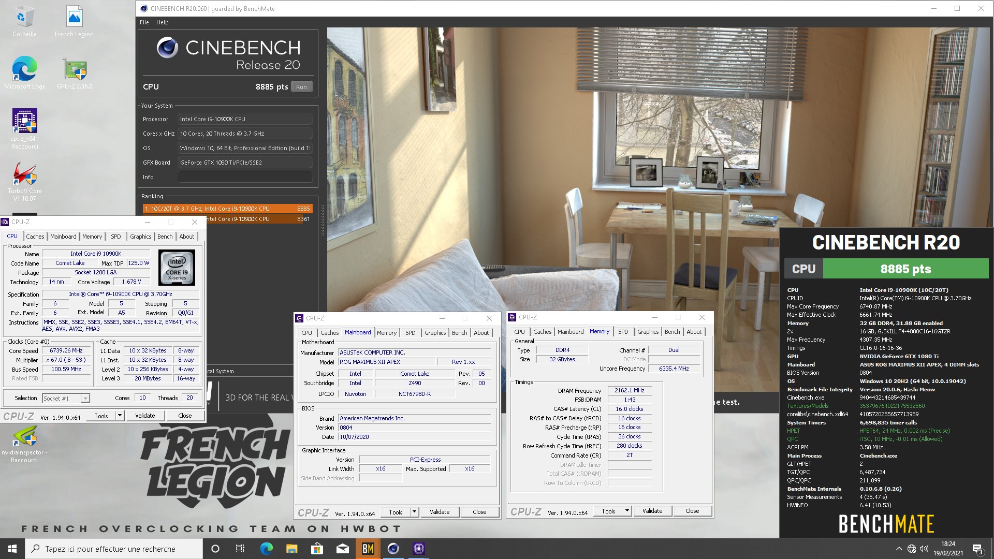Expand Socket #1 selection dropdown

pyautogui.click(x=85, y=399)
